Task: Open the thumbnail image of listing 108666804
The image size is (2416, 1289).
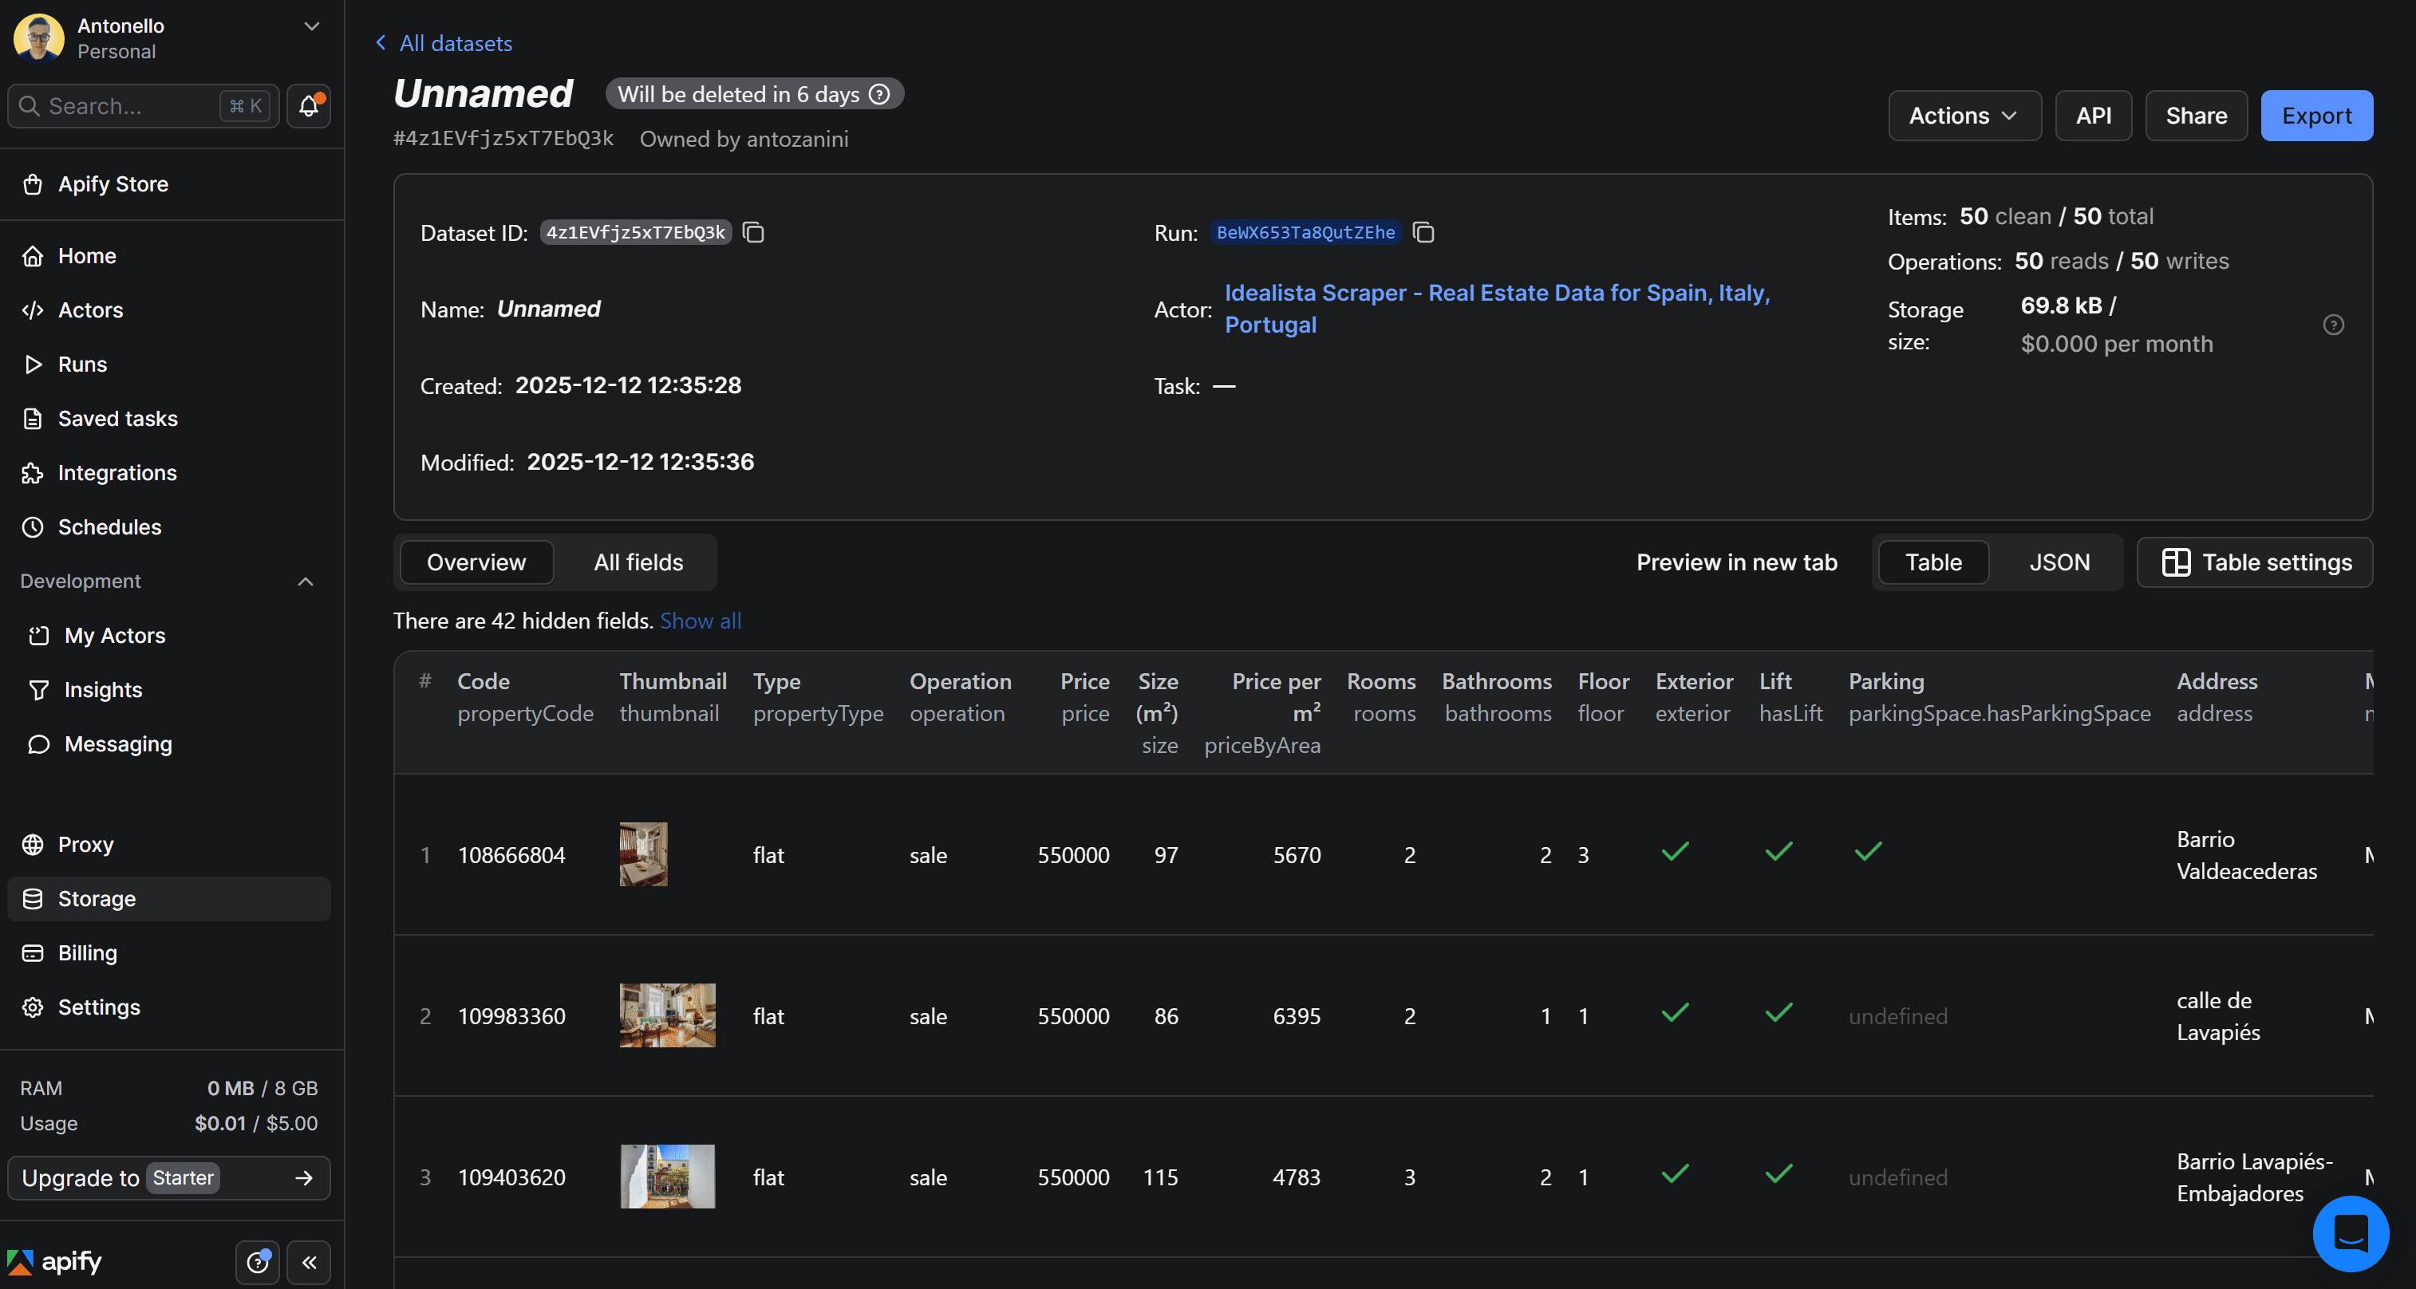Action: click(x=643, y=854)
